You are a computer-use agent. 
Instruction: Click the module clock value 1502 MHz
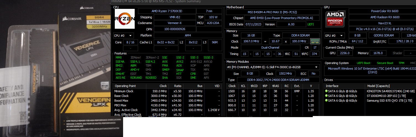(286, 74)
